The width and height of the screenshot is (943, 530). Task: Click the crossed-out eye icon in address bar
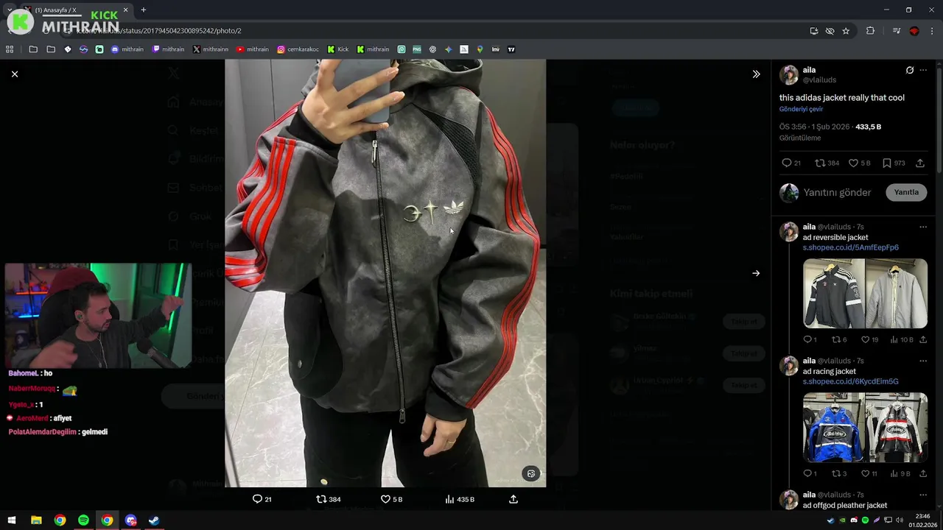830,31
